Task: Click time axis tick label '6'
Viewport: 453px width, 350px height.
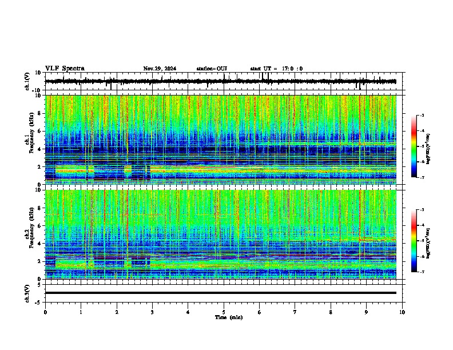Action: pyautogui.click(x=260, y=312)
